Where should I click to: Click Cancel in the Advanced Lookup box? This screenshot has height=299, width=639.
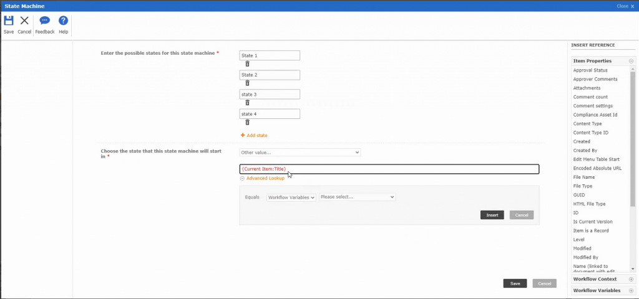coord(522,215)
